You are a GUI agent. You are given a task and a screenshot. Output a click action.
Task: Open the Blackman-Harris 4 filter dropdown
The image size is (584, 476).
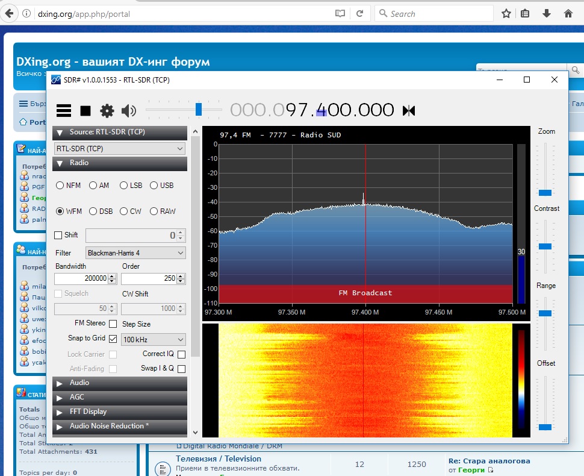135,252
